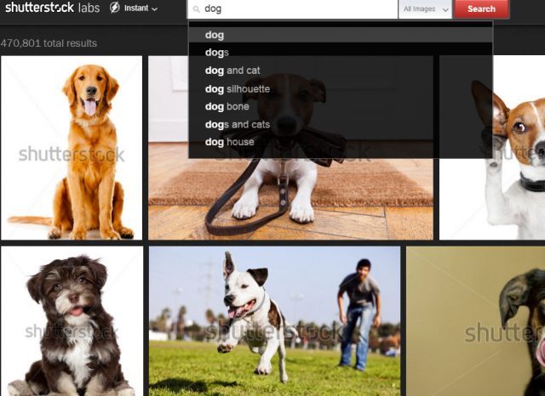Viewport: 545px width, 396px height.
Task: Click the '470,801 total results' text
Action: pyautogui.click(x=49, y=43)
